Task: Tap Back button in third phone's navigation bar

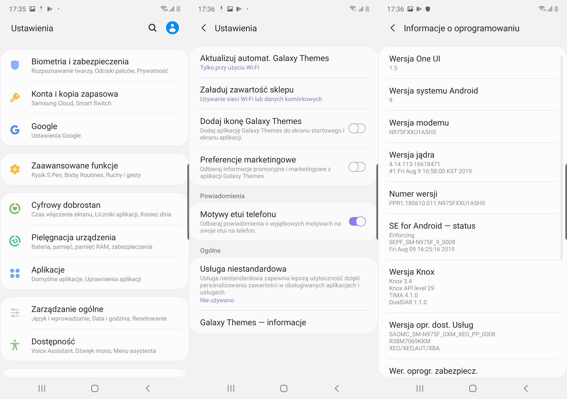Action: click(526, 388)
